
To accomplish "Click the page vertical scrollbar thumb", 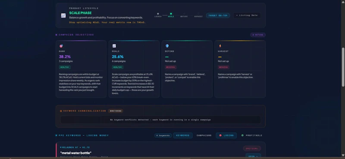I will coord(343,67).
